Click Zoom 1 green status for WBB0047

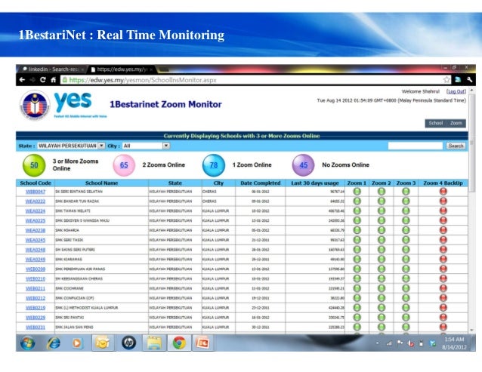[x=357, y=192]
